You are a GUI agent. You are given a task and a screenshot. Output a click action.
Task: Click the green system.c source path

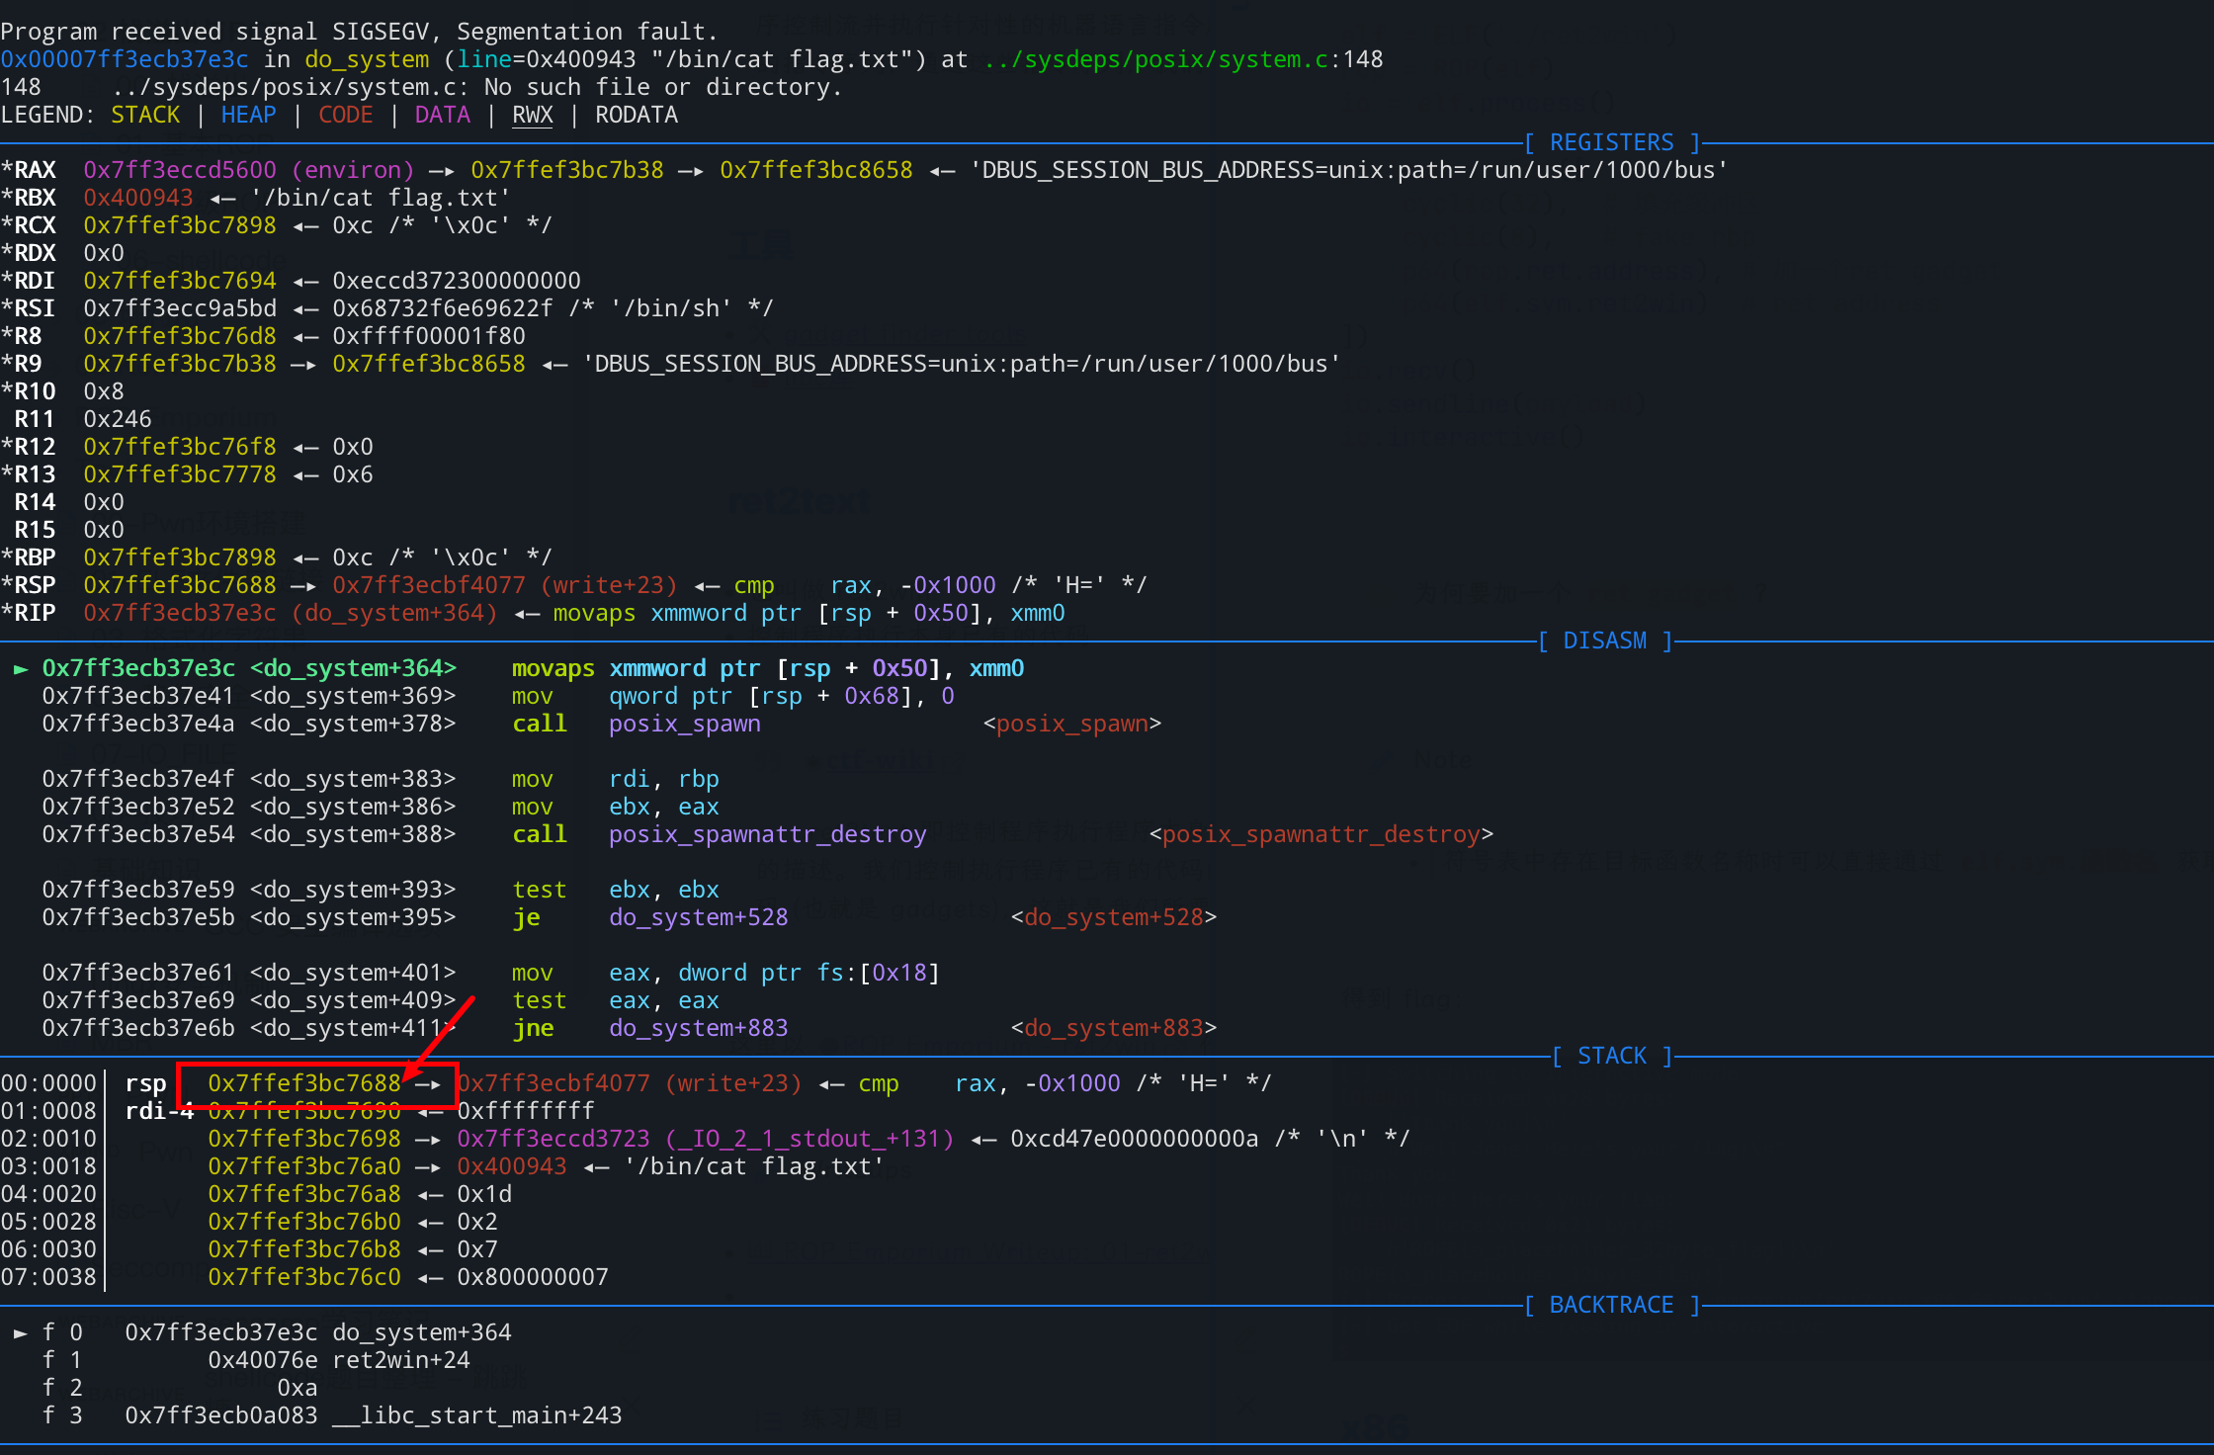[x=1155, y=60]
